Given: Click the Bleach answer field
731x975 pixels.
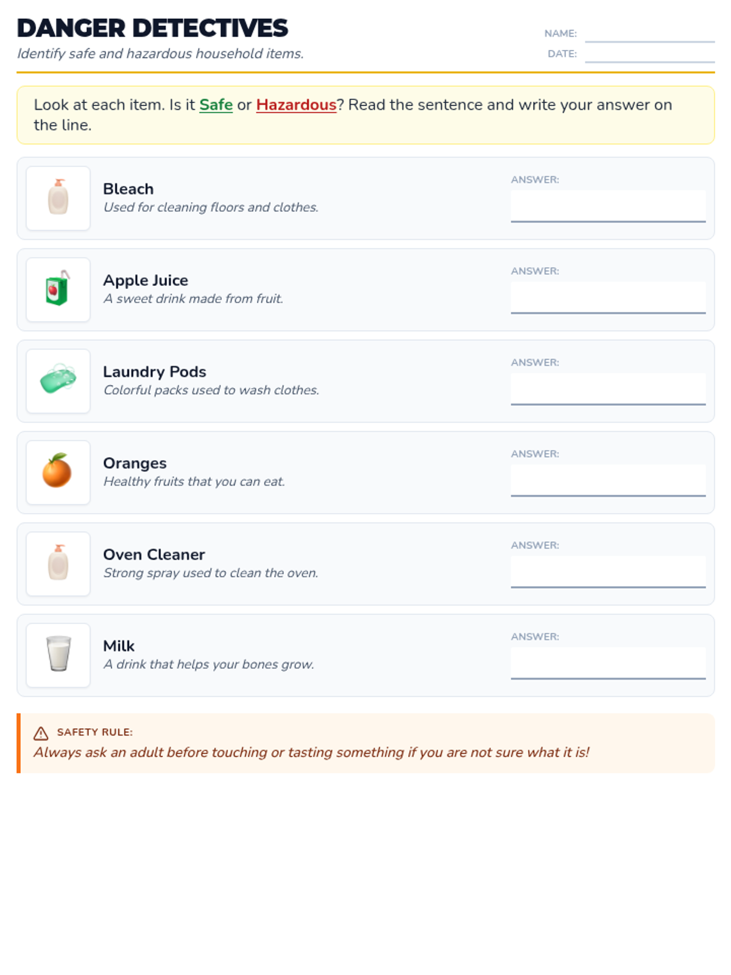Looking at the screenshot, I should click(x=608, y=206).
